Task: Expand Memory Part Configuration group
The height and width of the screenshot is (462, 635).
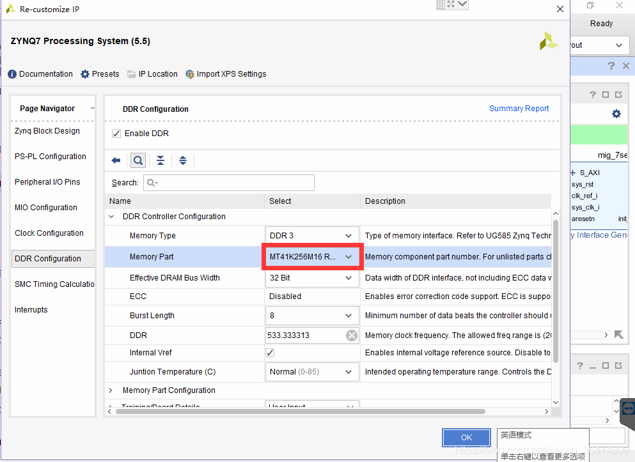Action: pos(111,390)
